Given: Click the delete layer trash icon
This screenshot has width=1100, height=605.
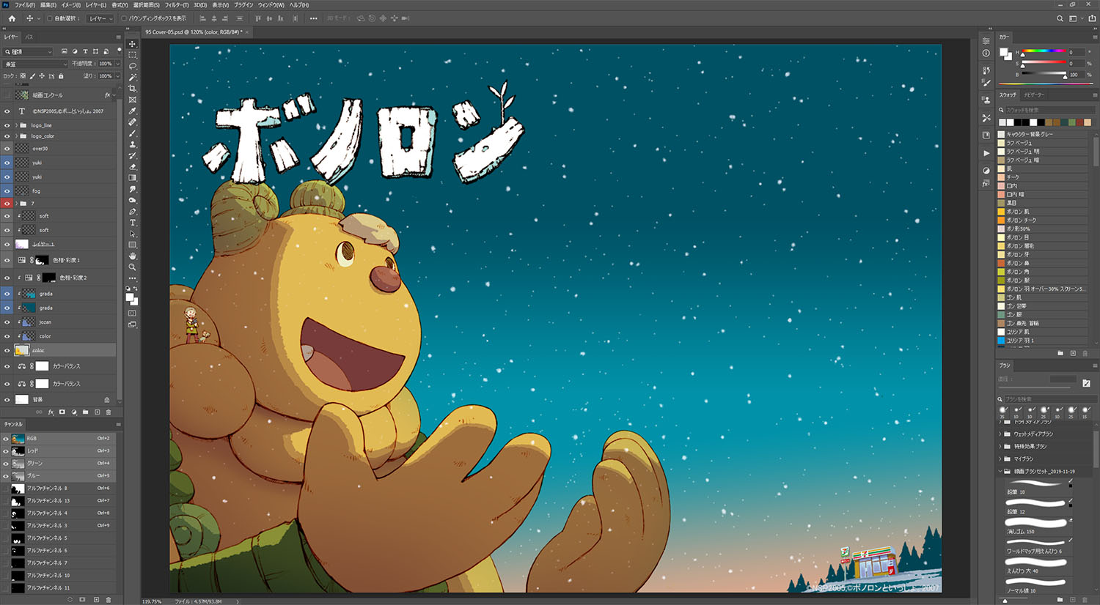Looking at the screenshot, I should click(109, 412).
